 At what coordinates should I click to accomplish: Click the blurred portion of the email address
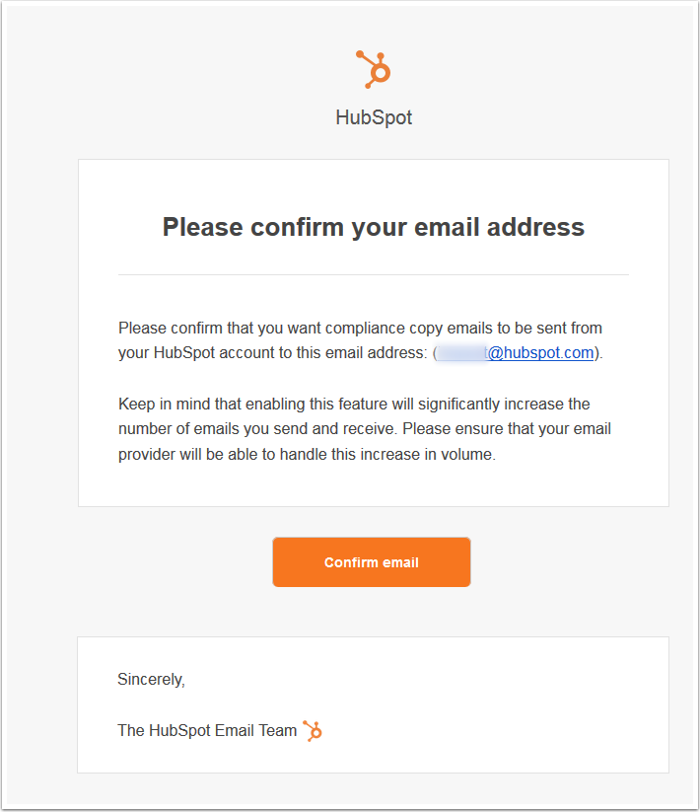[x=461, y=352]
